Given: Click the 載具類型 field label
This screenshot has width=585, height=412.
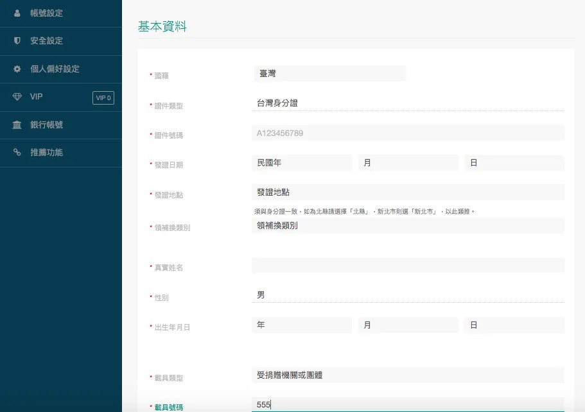Looking at the screenshot, I should tap(169, 378).
